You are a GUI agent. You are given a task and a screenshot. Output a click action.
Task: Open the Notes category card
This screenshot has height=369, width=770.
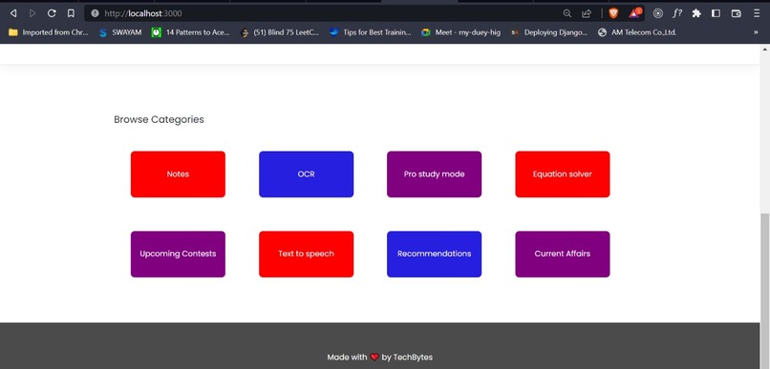click(178, 174)
